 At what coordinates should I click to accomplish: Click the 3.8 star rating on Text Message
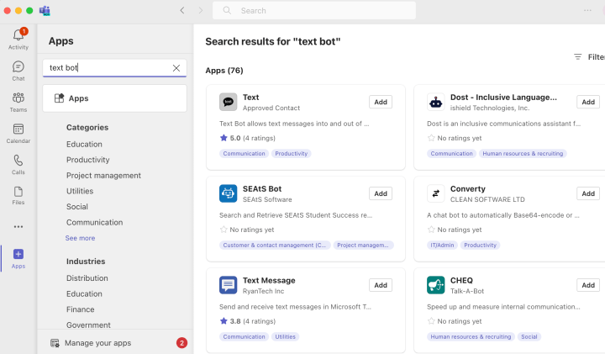(x=247, y=321)
